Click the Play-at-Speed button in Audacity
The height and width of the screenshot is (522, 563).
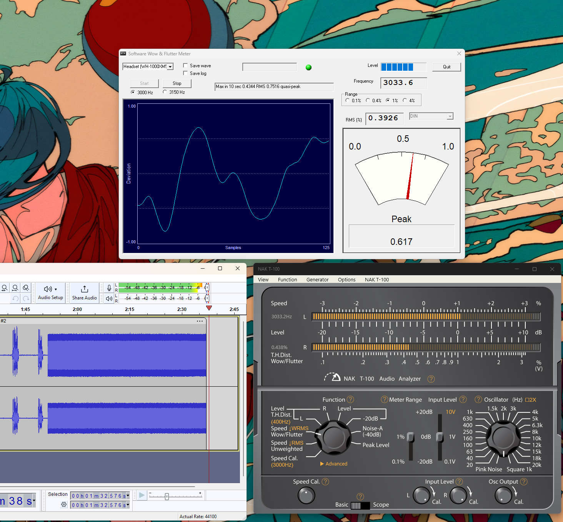pos(142,495)
